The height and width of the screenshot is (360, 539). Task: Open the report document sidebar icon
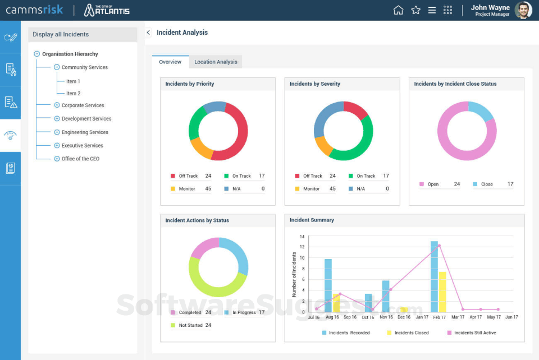pos(10,168)
